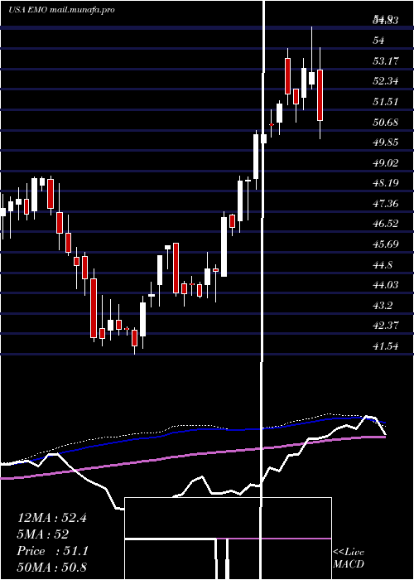Click the '12MA : 52.4' readout
This screenshot has height=580, width=414.
click(x=52, y=518)
